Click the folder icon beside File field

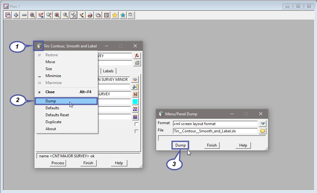(263, 131)
